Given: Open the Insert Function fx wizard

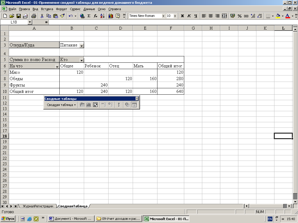Looking at the screenshot, I should [x=95, y=16].
